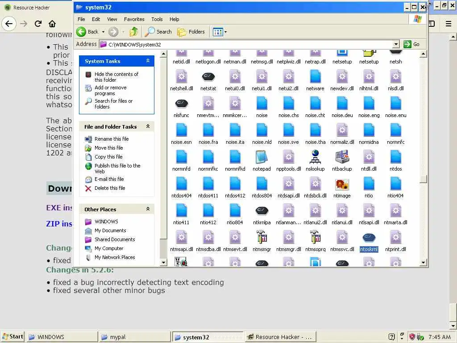Click Search for files or folders
Screen dimensions: 457x343
tap(113, 104)
